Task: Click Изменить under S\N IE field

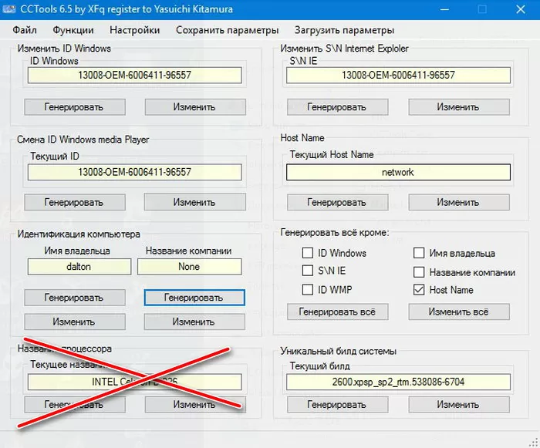Action: pos(458,106)
